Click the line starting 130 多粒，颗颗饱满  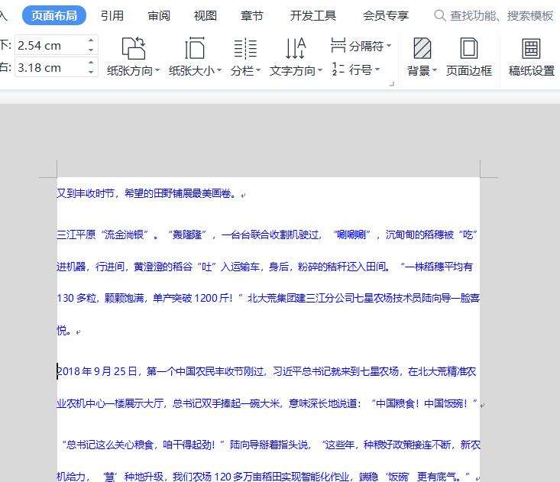pyautogui.click(x=268, y=298)
